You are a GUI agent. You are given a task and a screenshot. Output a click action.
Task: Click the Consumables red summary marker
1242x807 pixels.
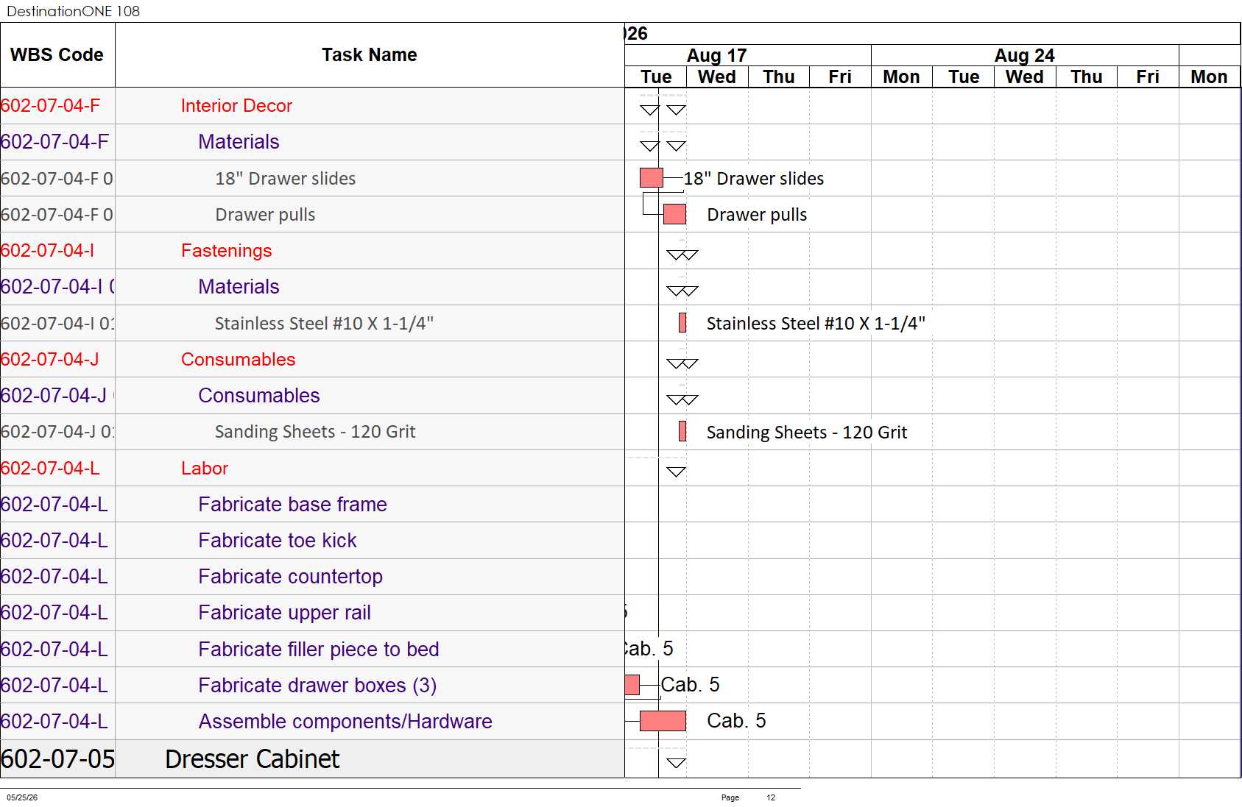tap(682, 364)
